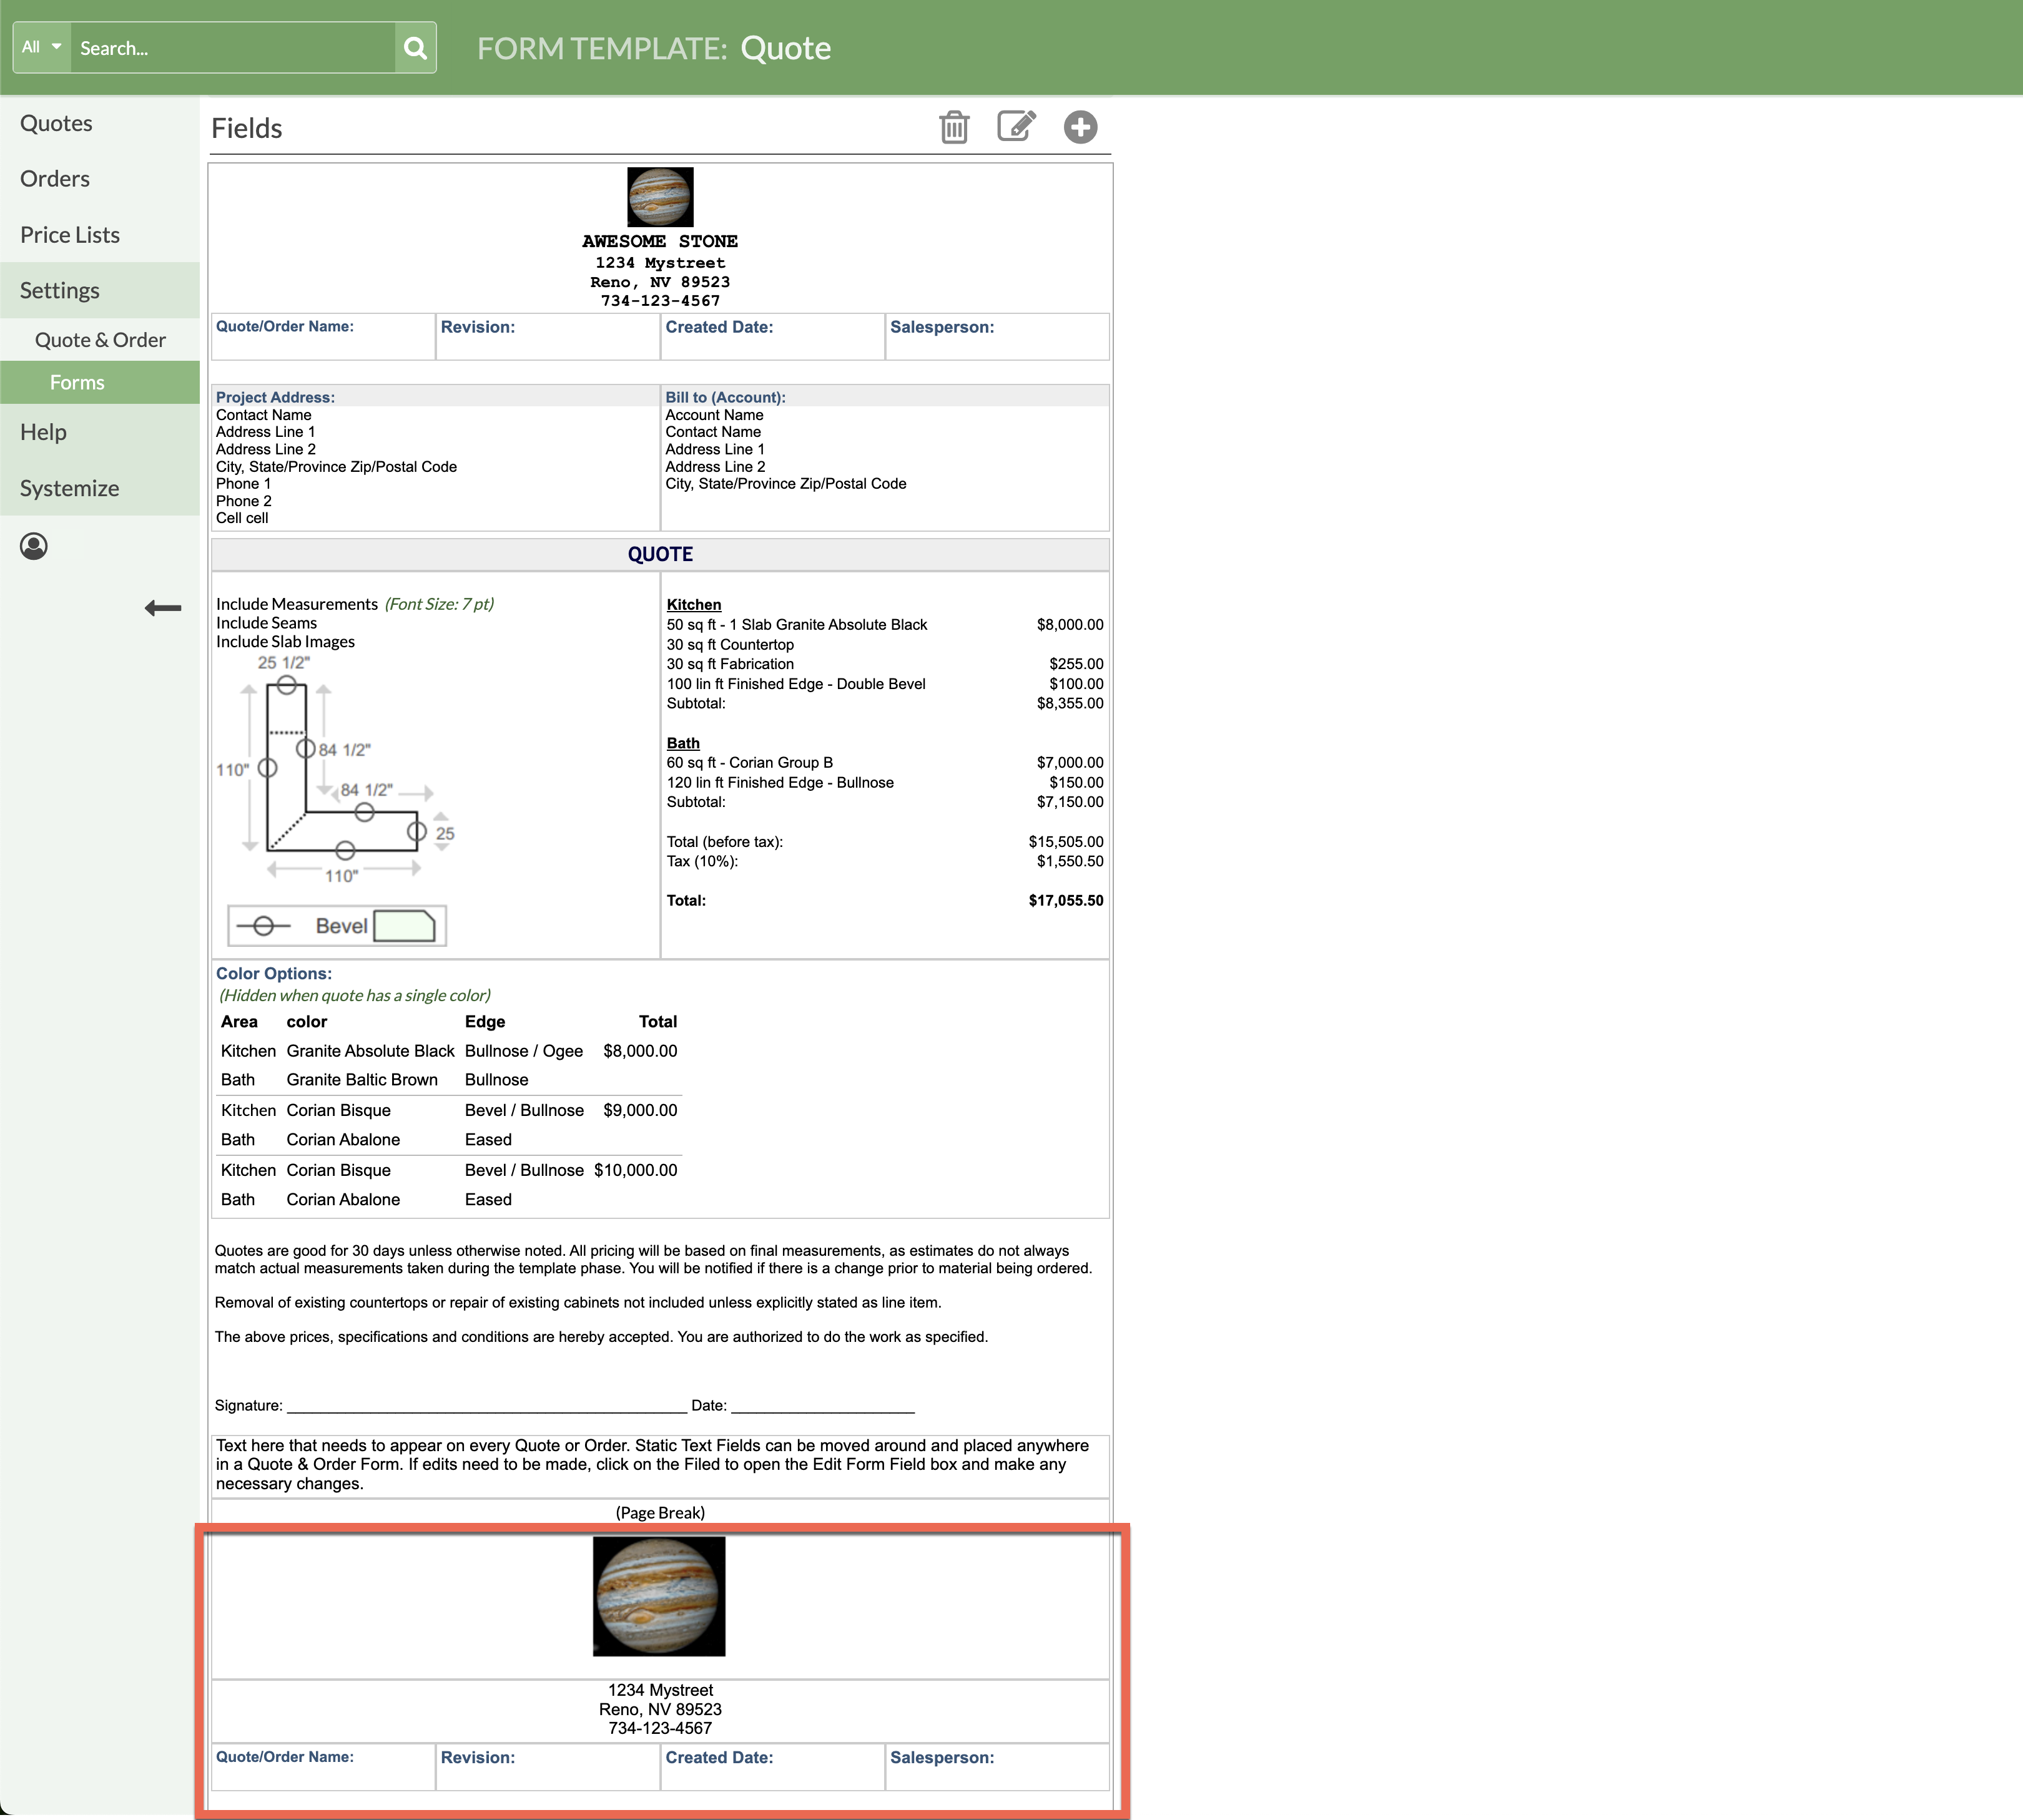
Task: Toggle Include Measurements option
Action: [297, 604]
